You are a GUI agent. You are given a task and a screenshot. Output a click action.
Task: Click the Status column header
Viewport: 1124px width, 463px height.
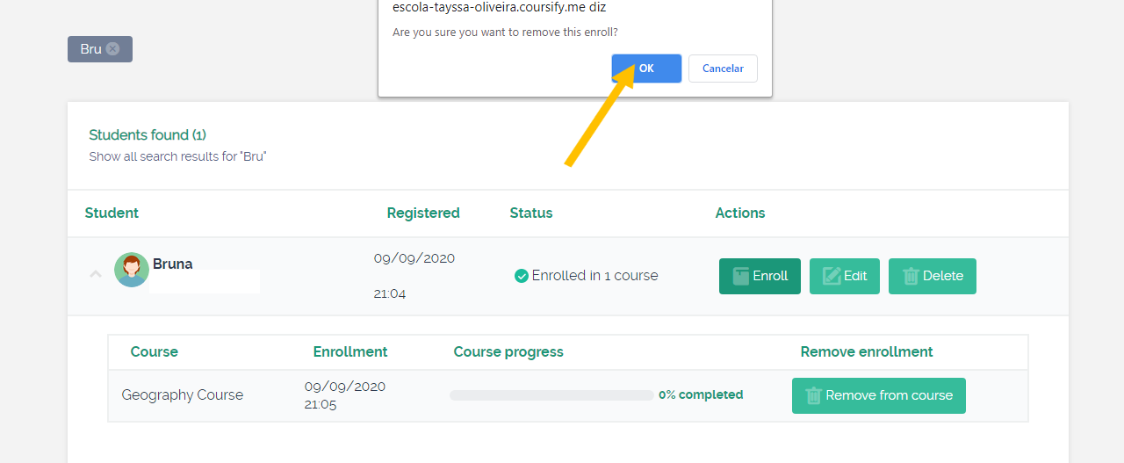531,213
